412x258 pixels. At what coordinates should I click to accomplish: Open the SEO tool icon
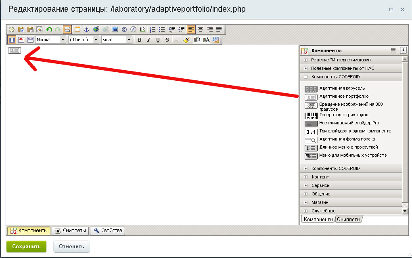[216, 40]
